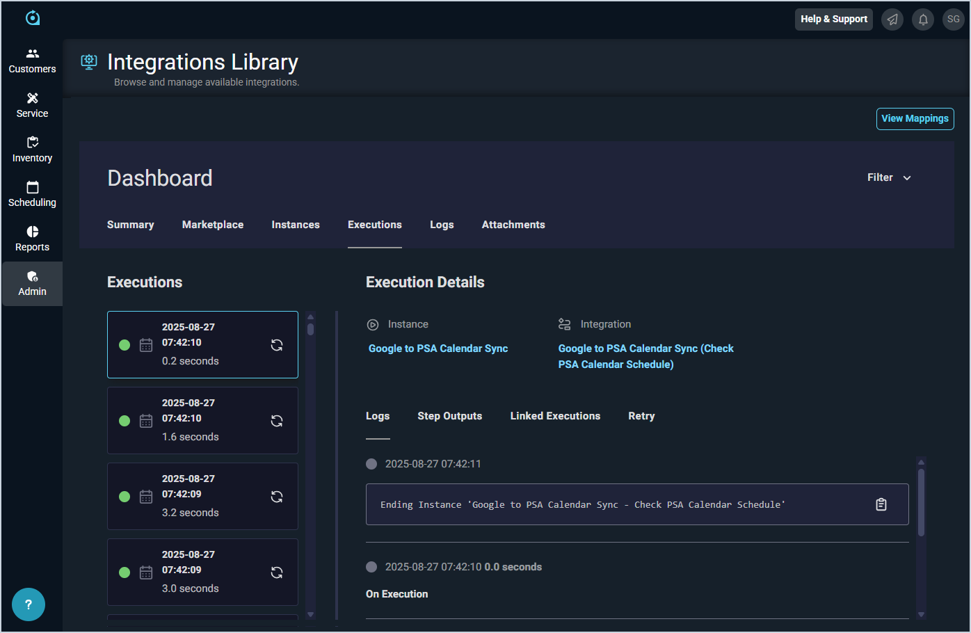Rerun the 0.2 seconds execution

(277, 345)
